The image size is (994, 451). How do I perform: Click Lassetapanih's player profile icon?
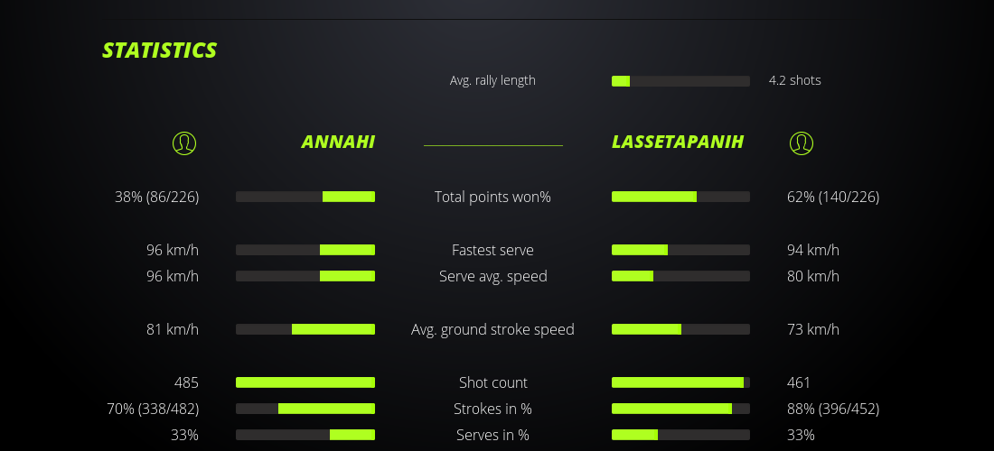(x=801, y=143)
